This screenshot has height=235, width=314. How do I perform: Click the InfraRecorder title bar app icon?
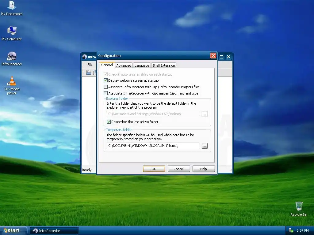pos(85,57)
